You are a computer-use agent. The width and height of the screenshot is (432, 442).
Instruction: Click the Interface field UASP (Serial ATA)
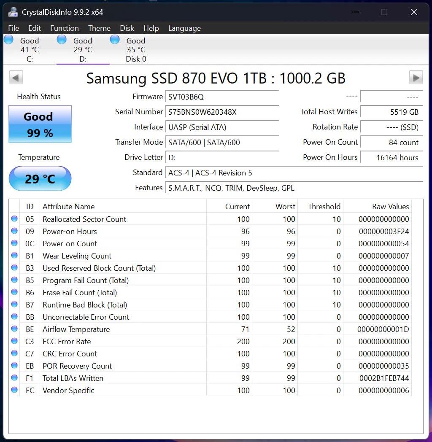pos(222,127)
